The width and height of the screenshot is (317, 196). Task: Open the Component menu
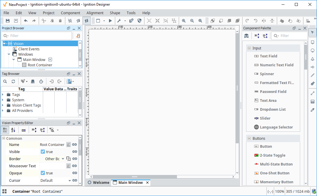point(70,13)
